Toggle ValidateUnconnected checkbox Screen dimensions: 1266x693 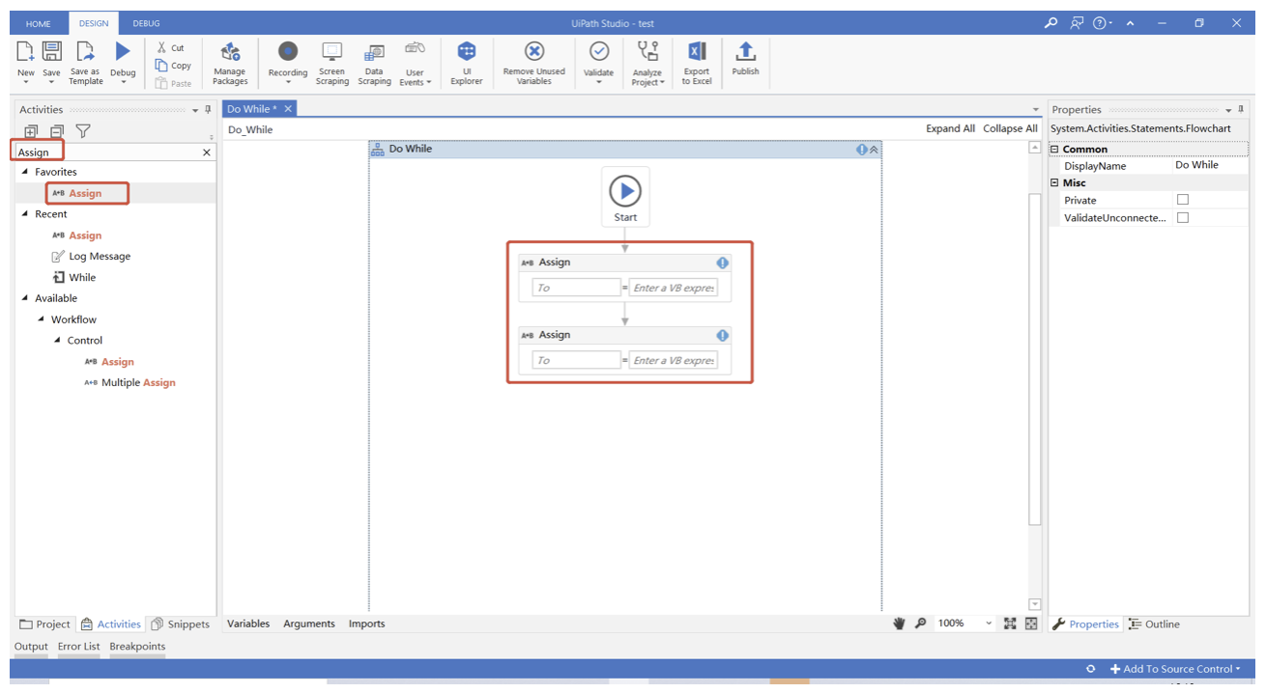[x=1182, y=217]
